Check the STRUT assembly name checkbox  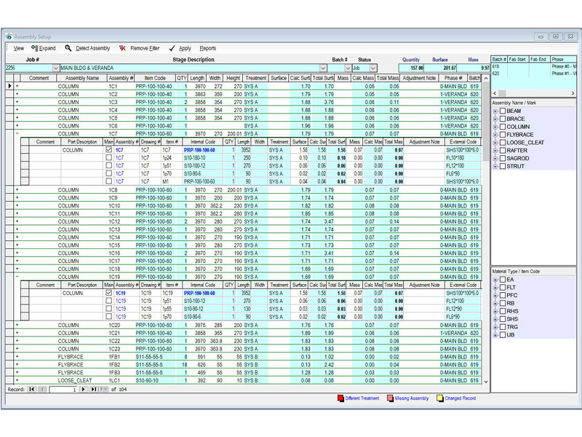pyautogui.click(x=503, y=166)
